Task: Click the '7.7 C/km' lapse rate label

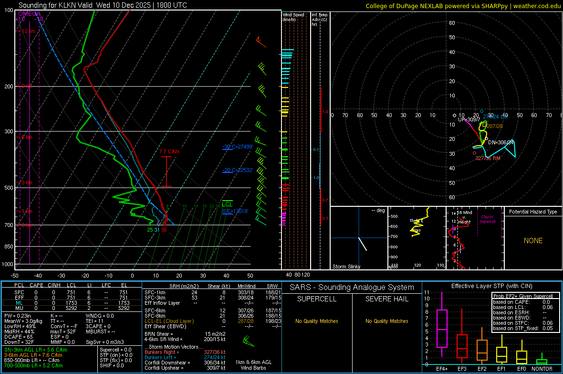Action: click(x=169, y=151)
